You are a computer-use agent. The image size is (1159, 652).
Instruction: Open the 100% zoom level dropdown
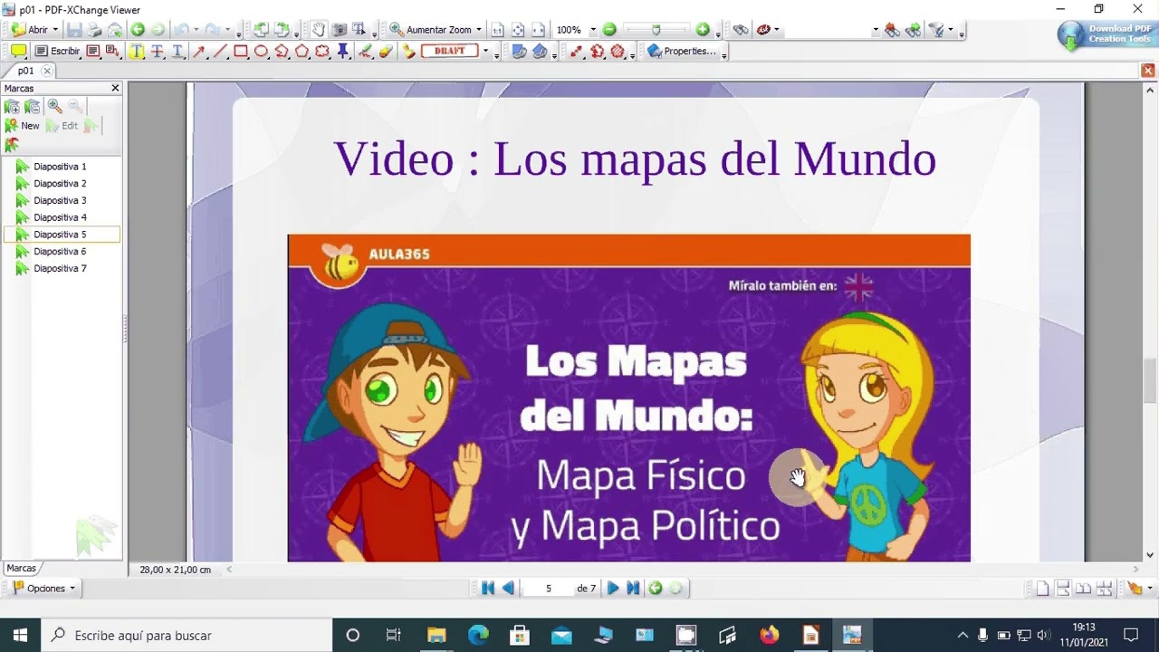click(x=593, y=30)
